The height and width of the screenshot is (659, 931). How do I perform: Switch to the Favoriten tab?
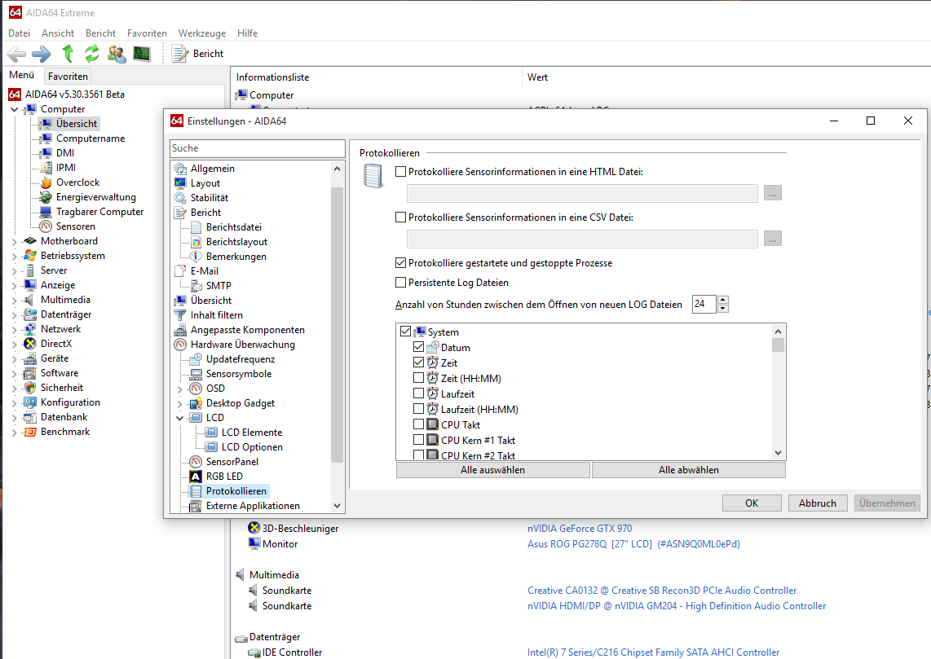click(68, 77)
